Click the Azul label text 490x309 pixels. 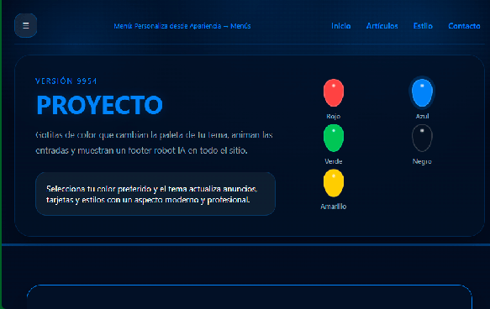tap(422, 116)
